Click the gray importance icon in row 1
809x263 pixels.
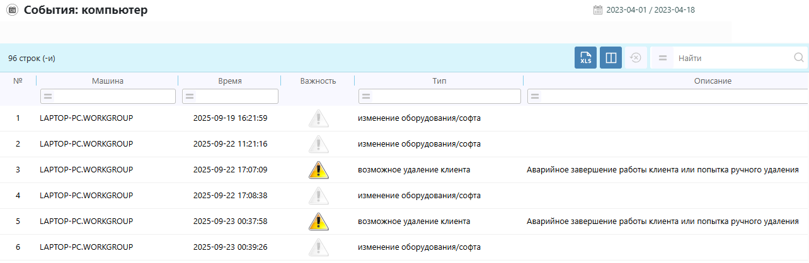(318, 118)
